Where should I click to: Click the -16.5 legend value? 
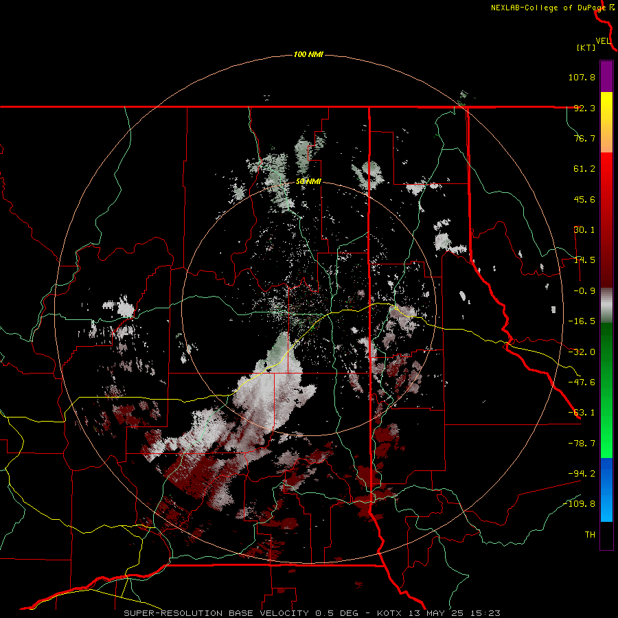(582, 321)
